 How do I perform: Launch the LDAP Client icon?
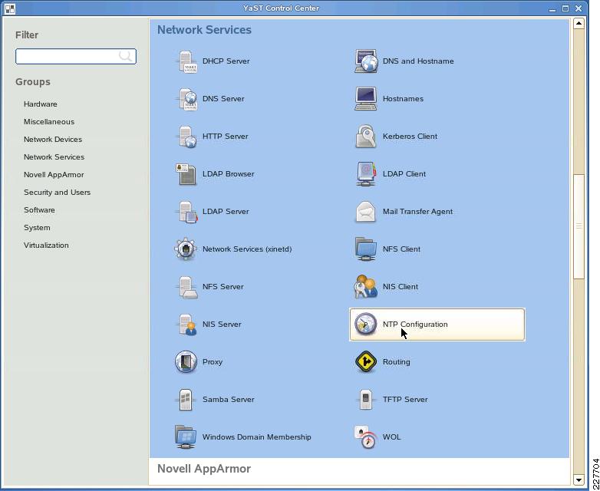366,173
